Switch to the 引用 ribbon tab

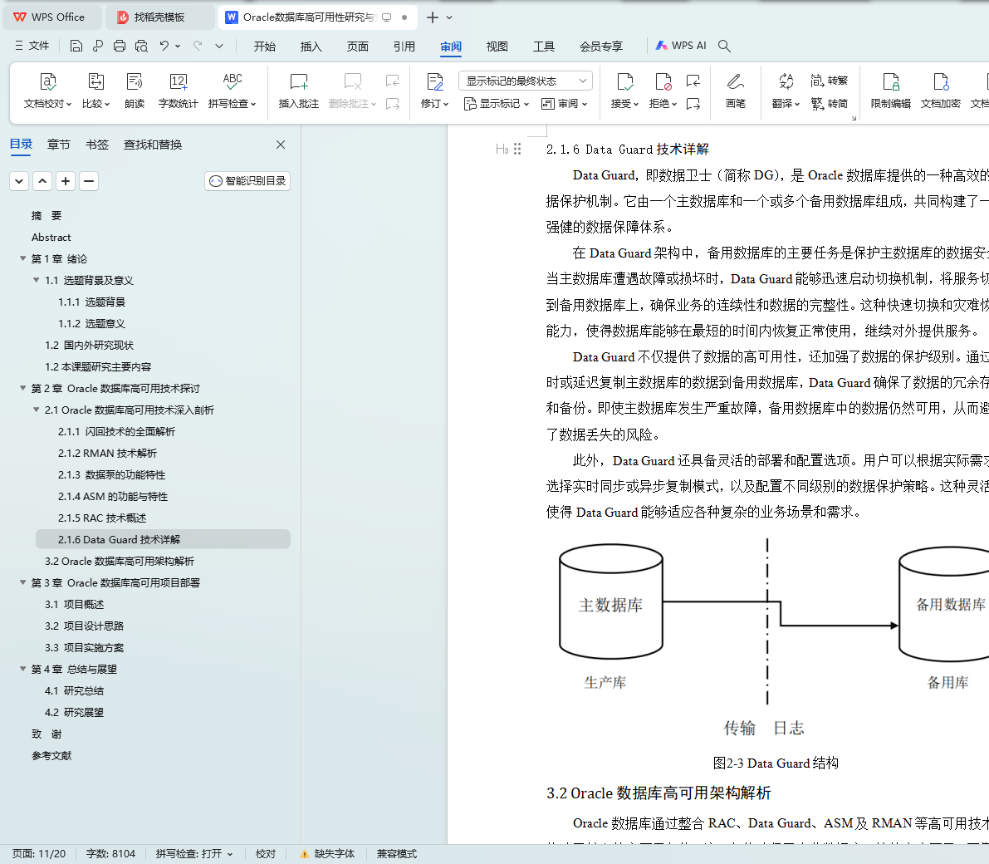coord(404,46)
